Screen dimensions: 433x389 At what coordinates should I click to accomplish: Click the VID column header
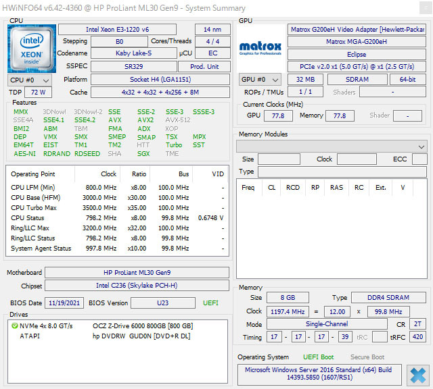218,174
